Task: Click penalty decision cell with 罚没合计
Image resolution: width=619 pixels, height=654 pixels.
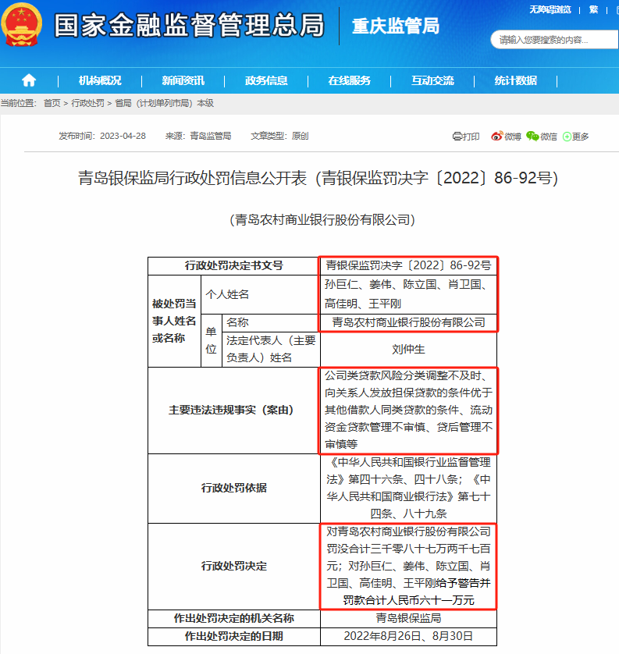Action: (408, 567)
